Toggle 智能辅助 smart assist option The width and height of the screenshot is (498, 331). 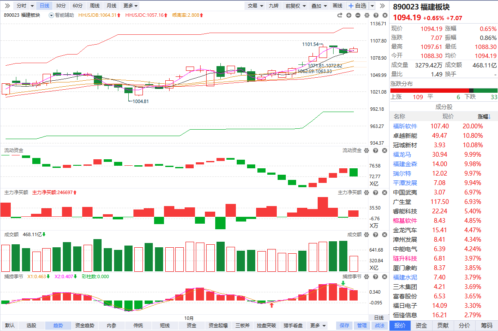pyautogui.click(x=62, y=15)
